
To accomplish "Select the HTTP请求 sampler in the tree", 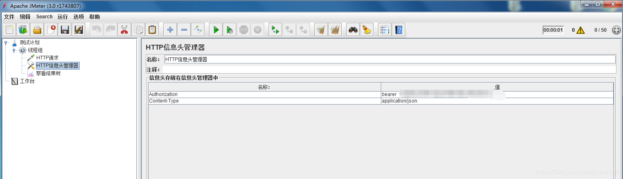I will tap(47, 58).
